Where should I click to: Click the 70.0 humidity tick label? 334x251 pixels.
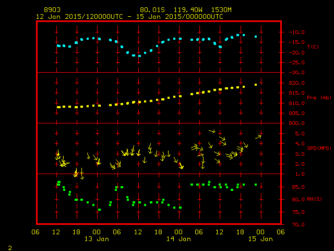298,225
